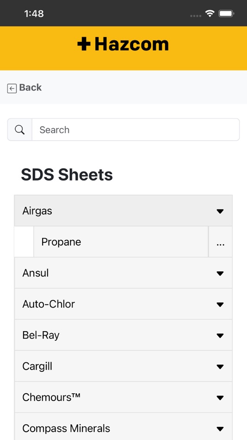
Task: Expand the Auto-Chlor dropdown arrow
Action: tap(220, 304)
